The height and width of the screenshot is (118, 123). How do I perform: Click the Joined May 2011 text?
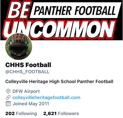[31, 104]
